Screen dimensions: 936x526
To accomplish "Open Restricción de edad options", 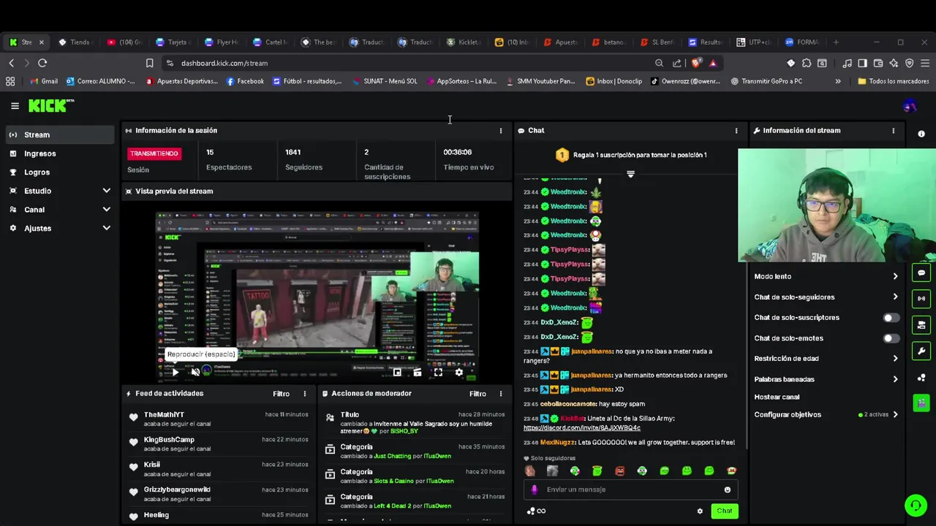I will click(826, 359).
